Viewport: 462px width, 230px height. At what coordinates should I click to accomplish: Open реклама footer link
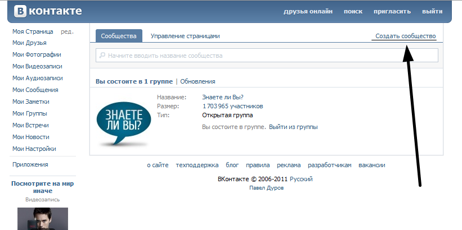pyautogui.click(x=289, y=165)
